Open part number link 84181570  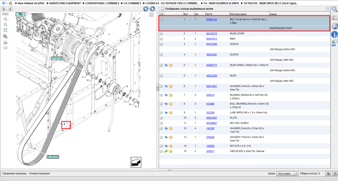pyautogui.click(x=212, y=33)
